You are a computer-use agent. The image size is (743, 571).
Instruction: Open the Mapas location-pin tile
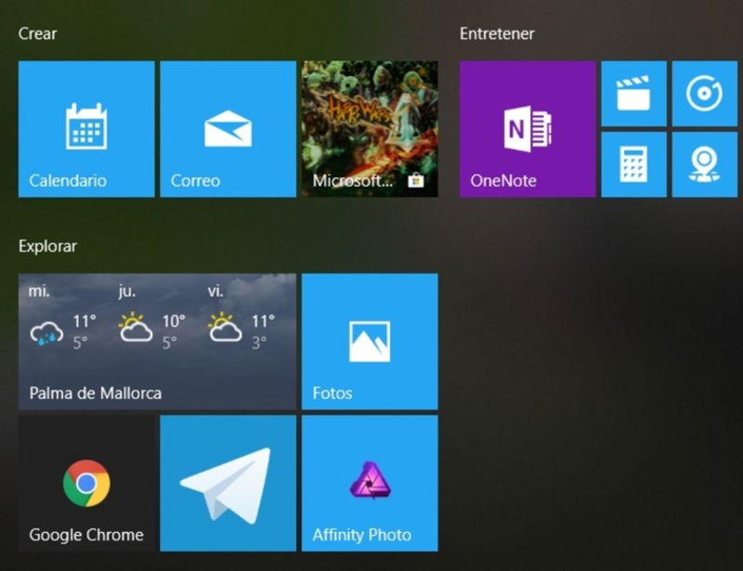pyautogui.click(x=704, y=164)
